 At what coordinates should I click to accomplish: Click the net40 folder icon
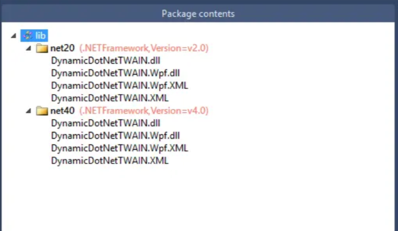[42, 111]
